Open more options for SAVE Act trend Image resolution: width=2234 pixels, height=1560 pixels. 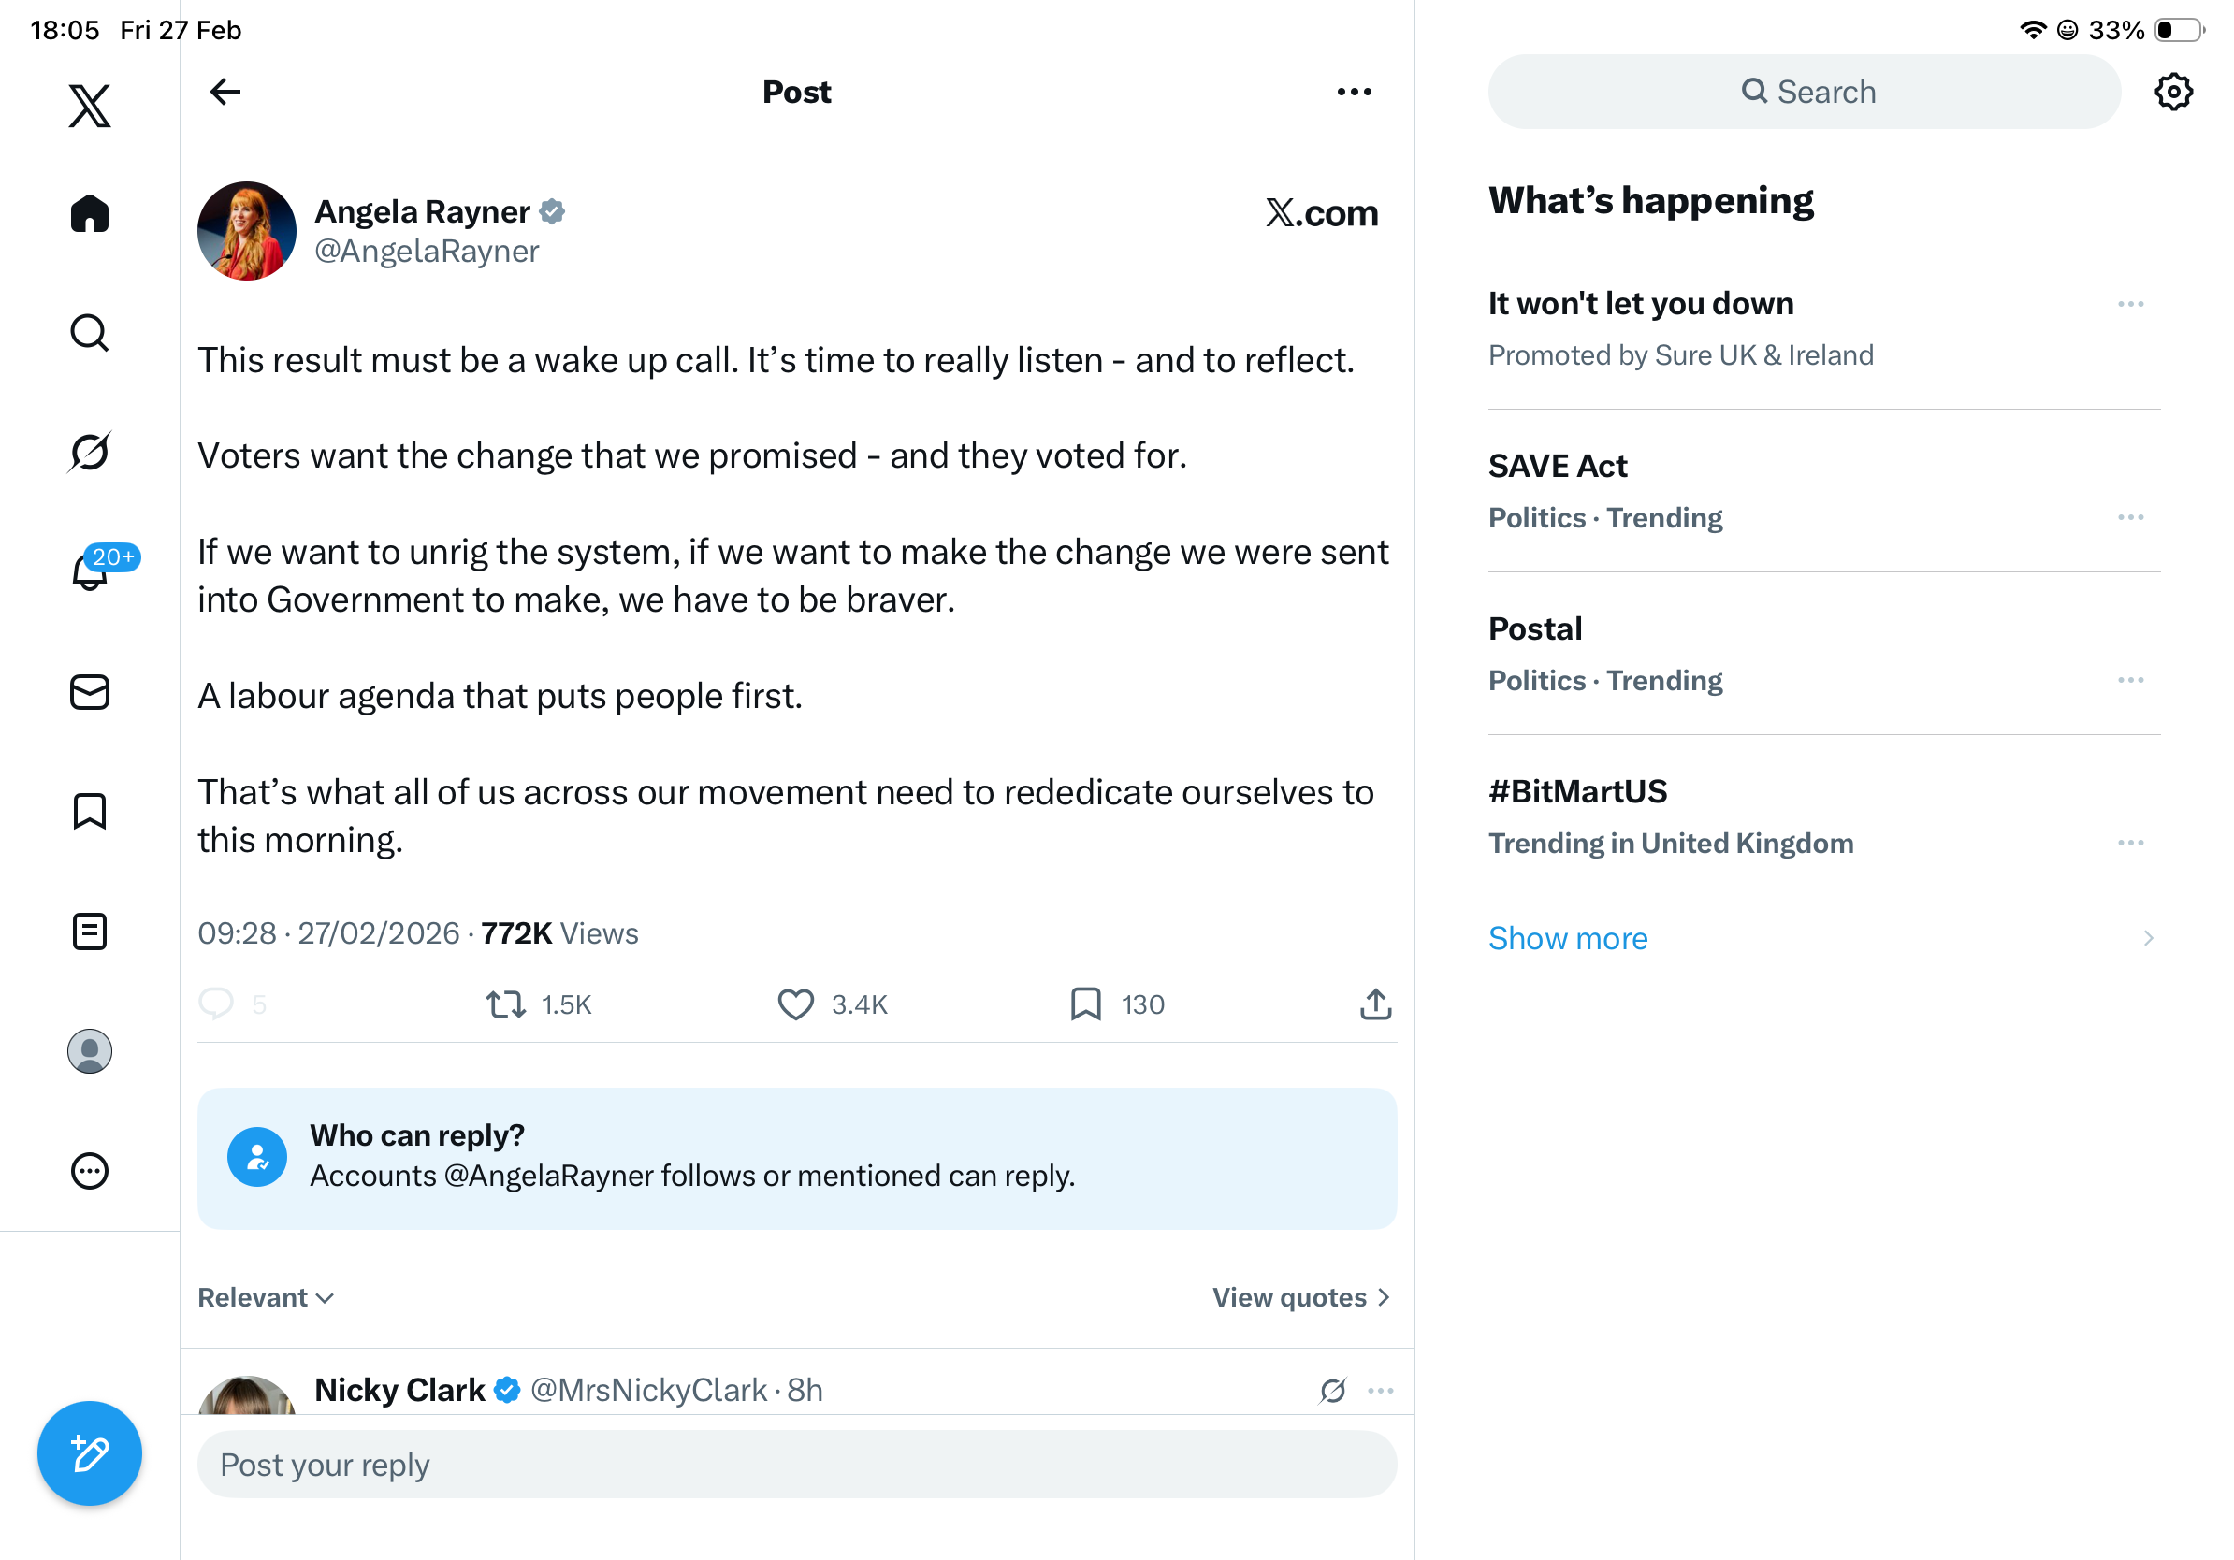pos(2130,517)
